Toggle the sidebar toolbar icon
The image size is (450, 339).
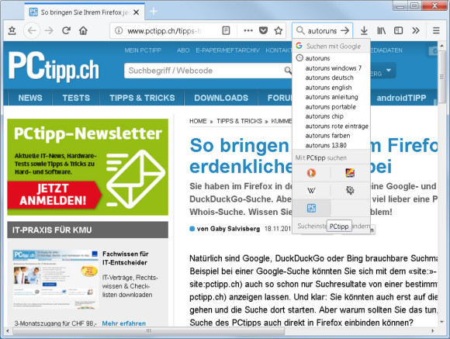[x=398, y=30]
